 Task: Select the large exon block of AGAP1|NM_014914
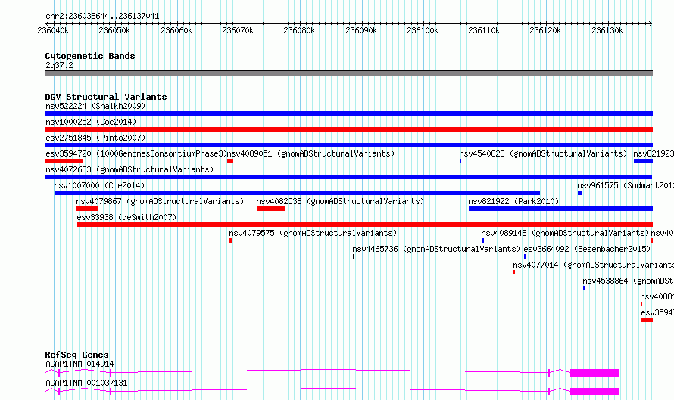pos(594,373)
